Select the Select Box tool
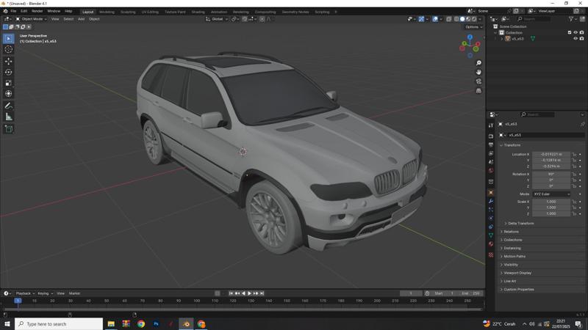588x330 pixels. point(9,39)
